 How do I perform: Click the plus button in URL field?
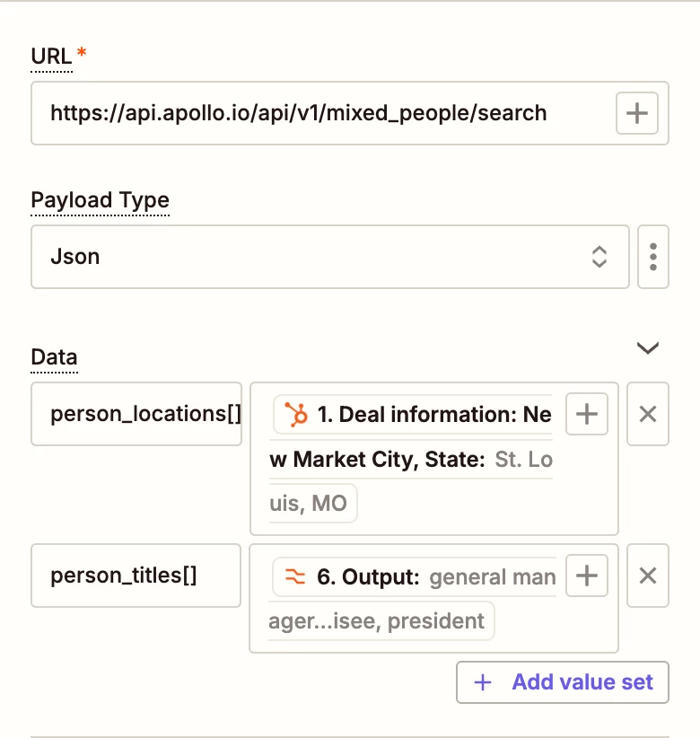[637, 113]
